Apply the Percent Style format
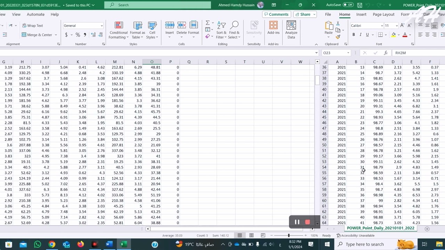445x250 pixels. tap(78, 35)
